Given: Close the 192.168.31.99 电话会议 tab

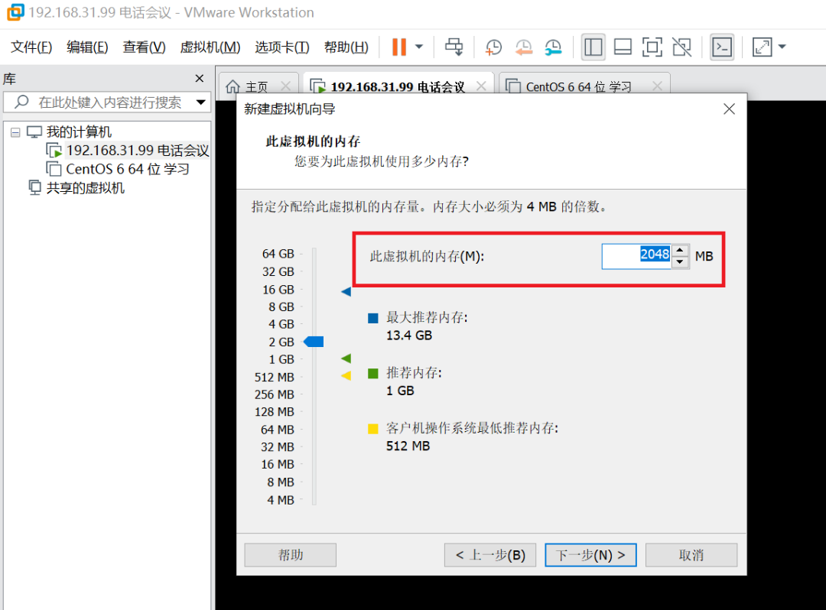Looking at the screenshot, I should coord(481,86).
